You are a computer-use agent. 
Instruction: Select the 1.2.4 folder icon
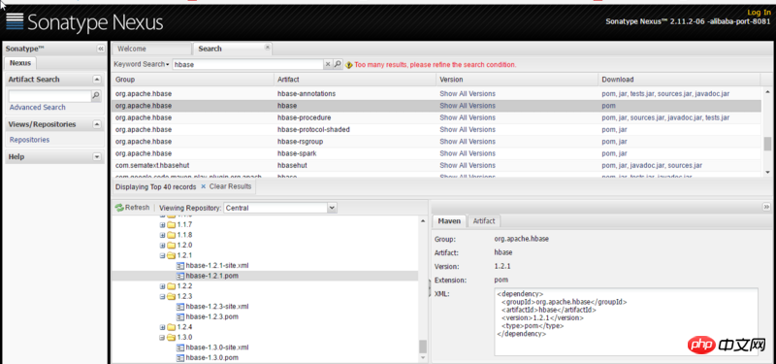point(172,327)
